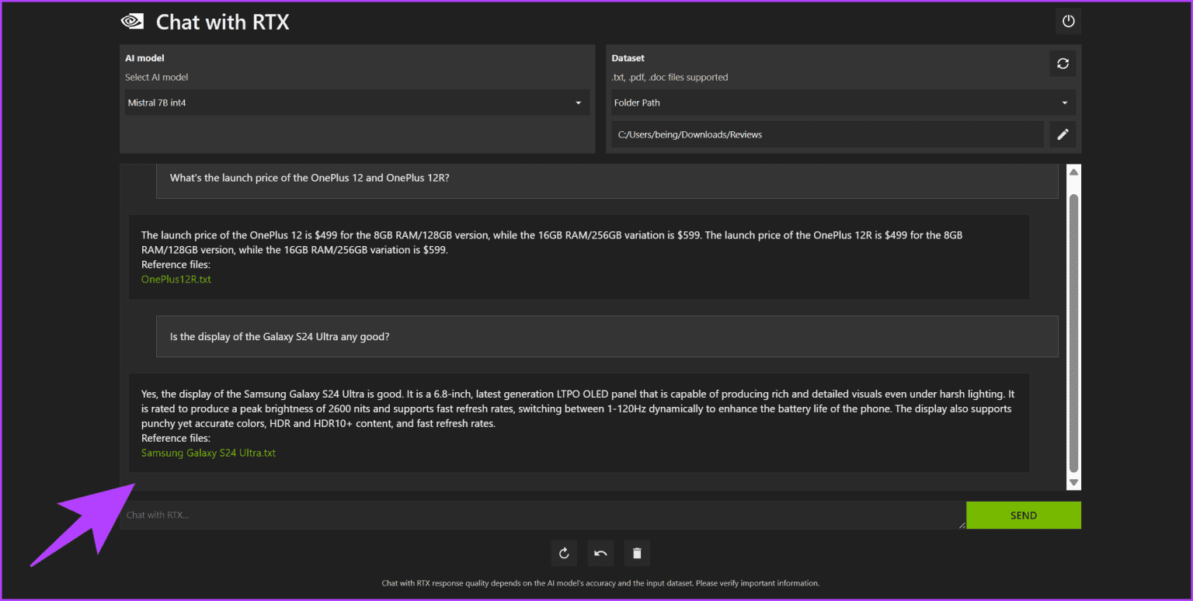Click the undo last message icon
Viewport: 1193px width, 601px height.
click(x=600, y=553)
